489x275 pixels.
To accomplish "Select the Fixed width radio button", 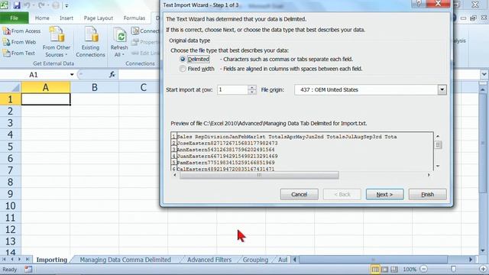I will pyautogui.click(x=183, y=69).
